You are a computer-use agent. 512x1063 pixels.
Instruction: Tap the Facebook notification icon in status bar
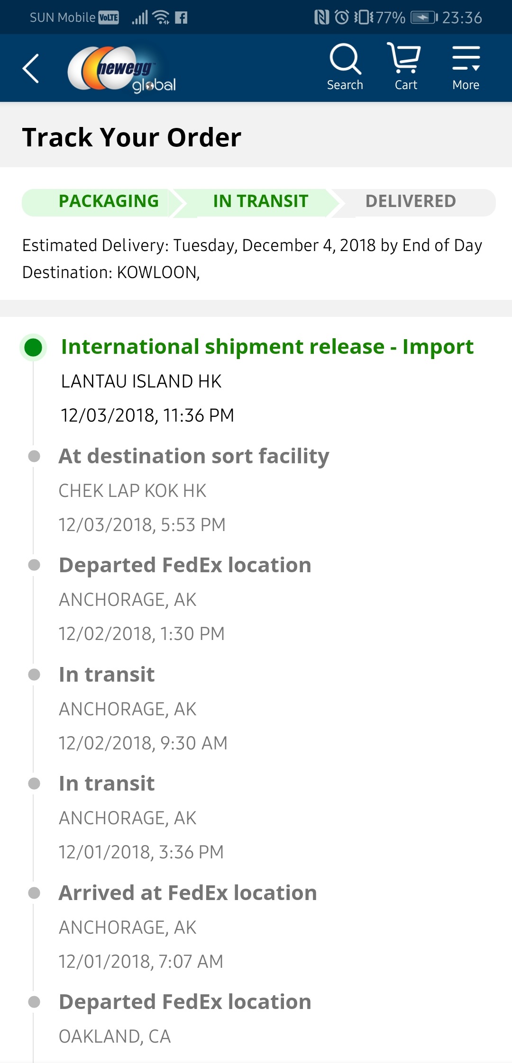[181, 18]
